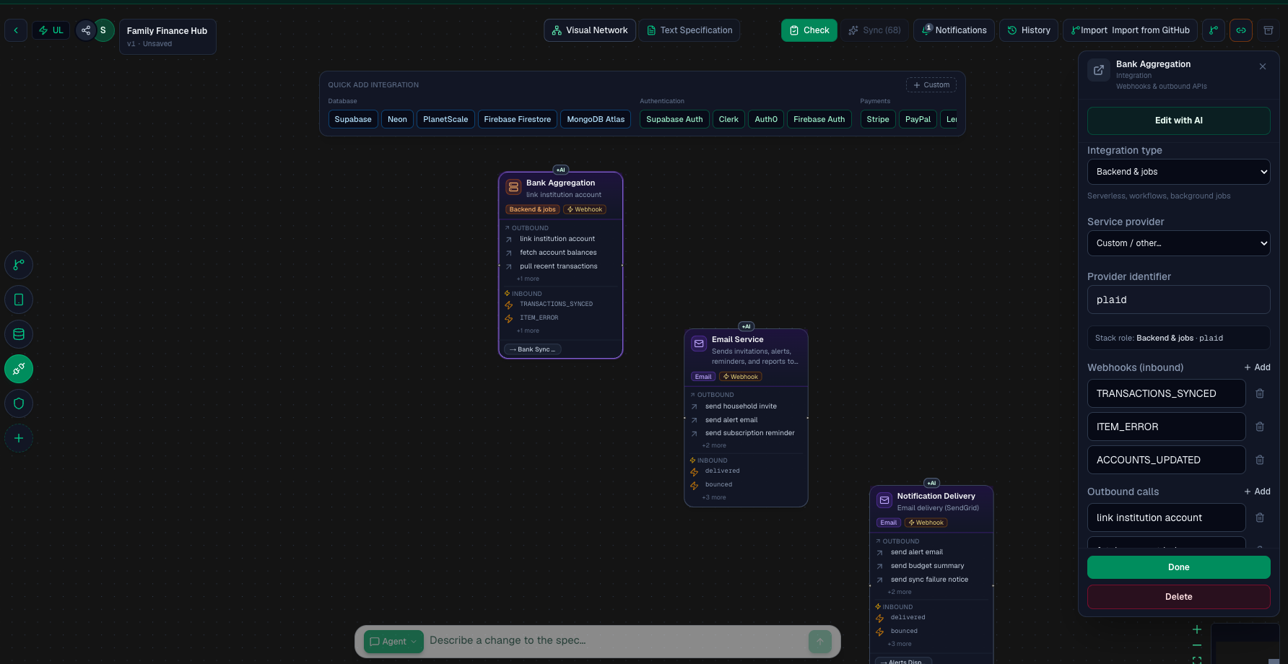The height and width of the screenshot is (664, 1288).
Task: Click the Bank Sync link chip in node
Action: tap(533, 349)
